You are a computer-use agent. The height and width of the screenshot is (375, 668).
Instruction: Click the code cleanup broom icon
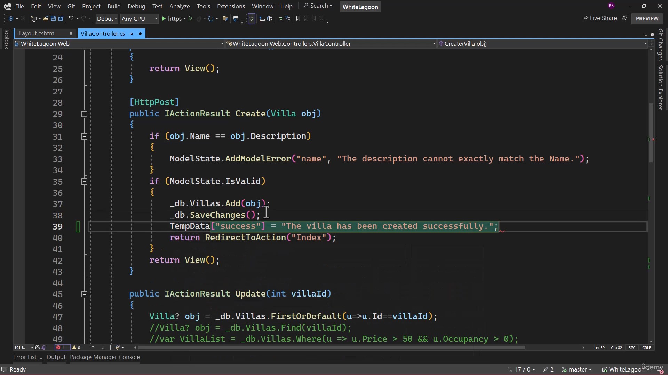click(118, 348)
